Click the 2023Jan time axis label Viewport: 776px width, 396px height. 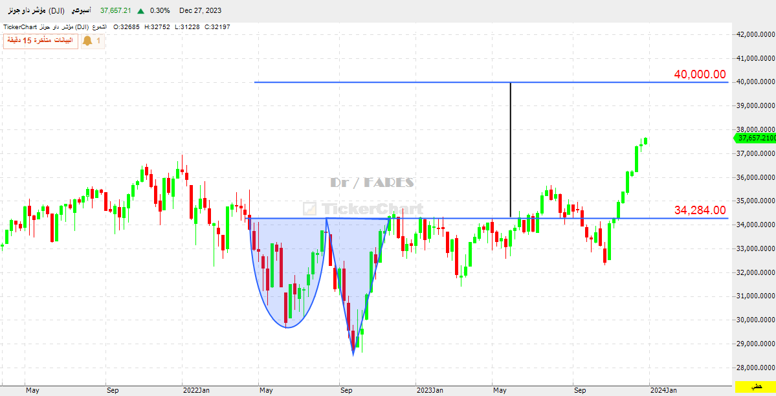(x=430, y=391)
